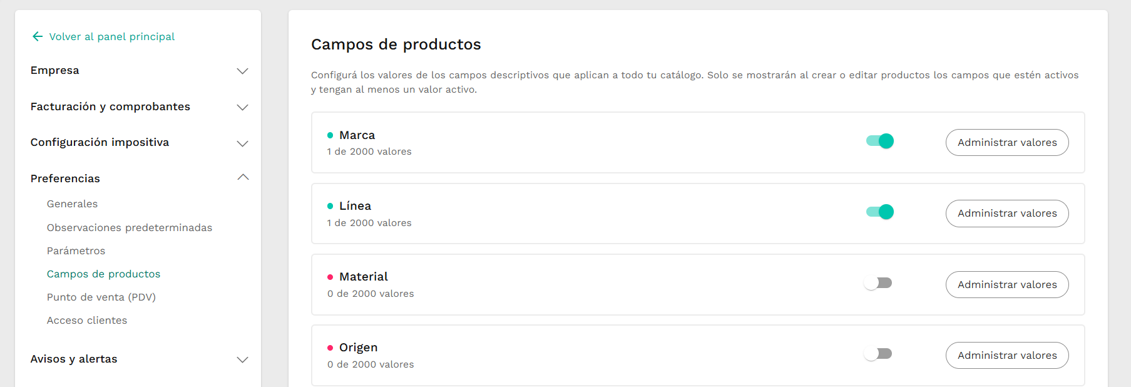Screen dimensions: 1131x387
Task: Click the green status dot beside Marca
Action: click(x=330, y=135)
